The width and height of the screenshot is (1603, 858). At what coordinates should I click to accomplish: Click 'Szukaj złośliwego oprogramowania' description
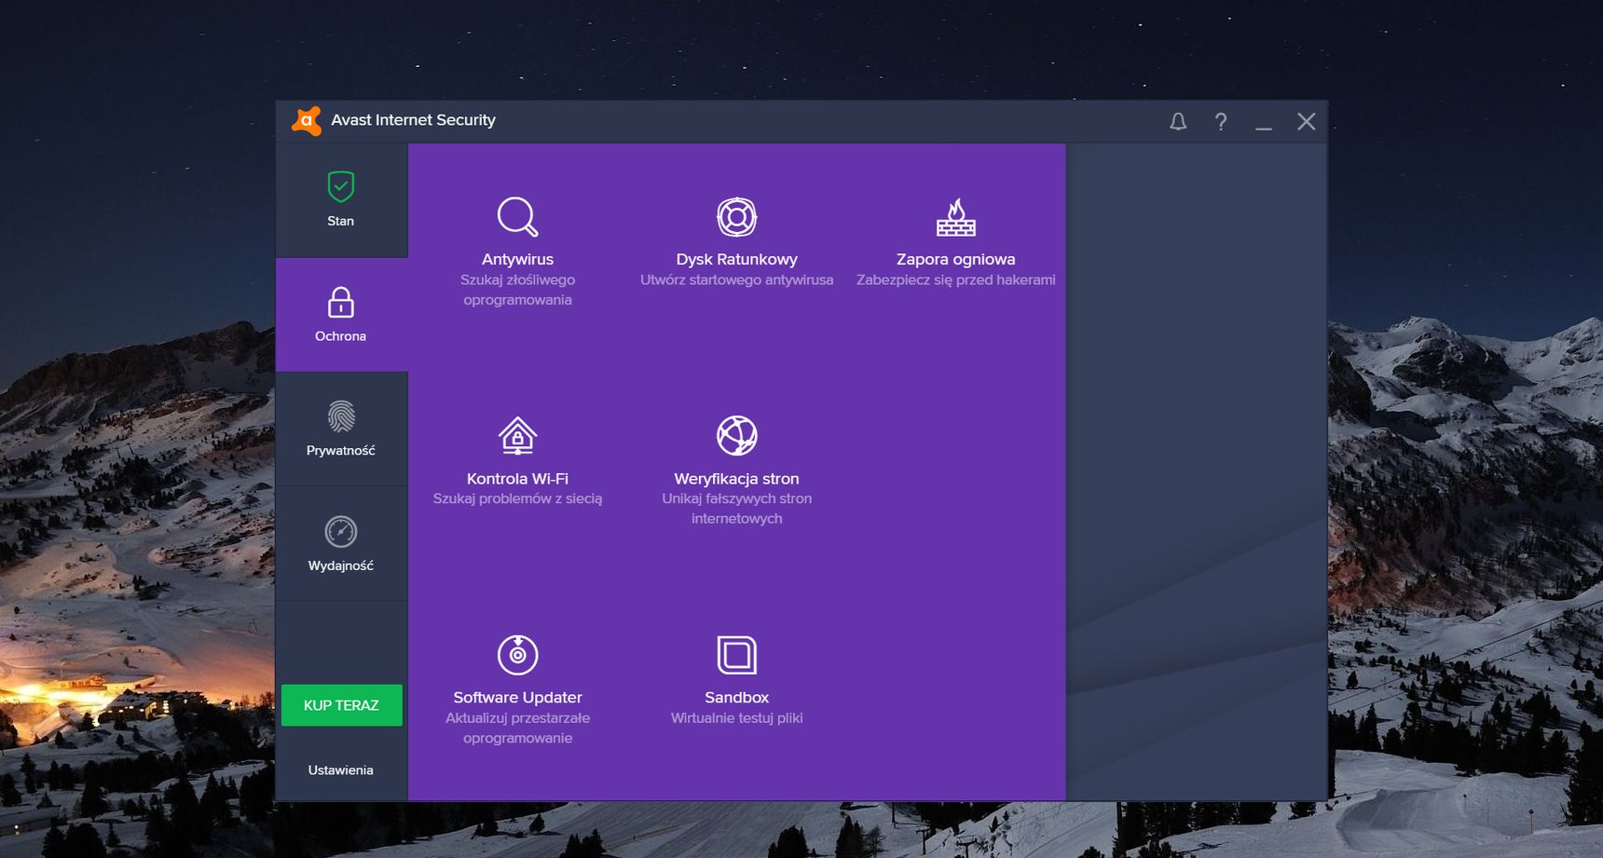[517, 290]
